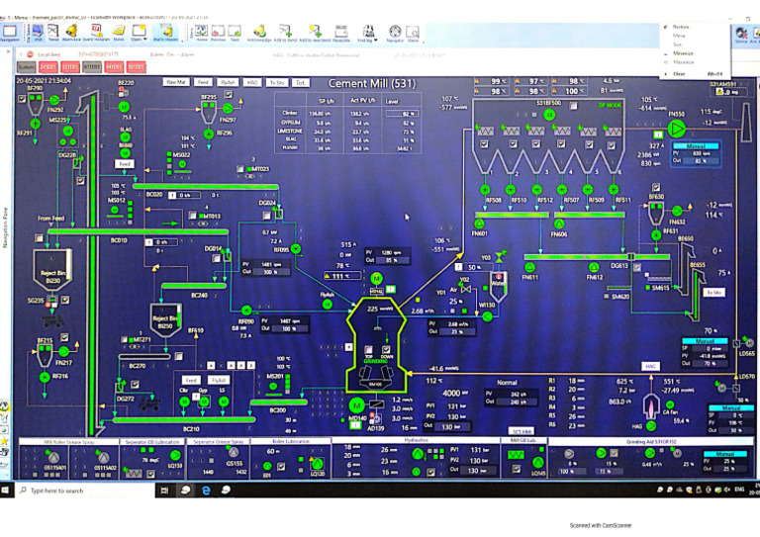The width and height of the screenshot is (760, 537).
Task: Select the RF511 rotary feeder symbol
Action: (x=614, y=190)
